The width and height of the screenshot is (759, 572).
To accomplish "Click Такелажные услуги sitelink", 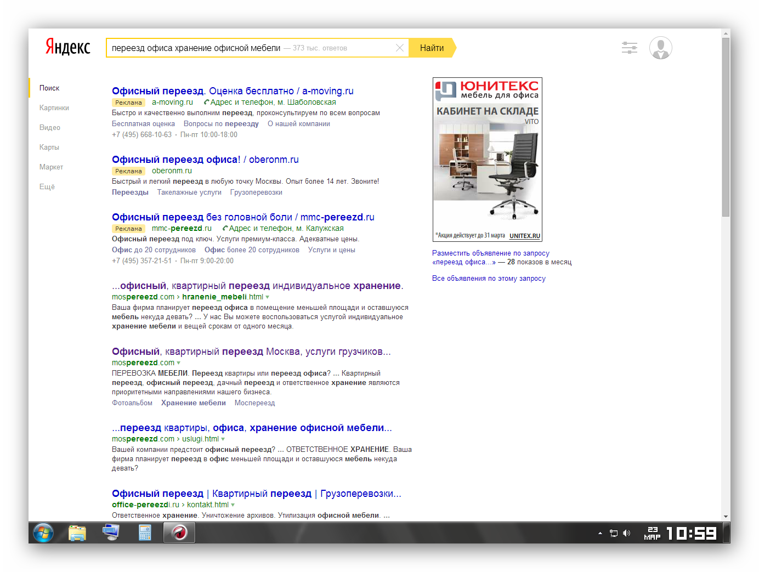I will (189, 192).
